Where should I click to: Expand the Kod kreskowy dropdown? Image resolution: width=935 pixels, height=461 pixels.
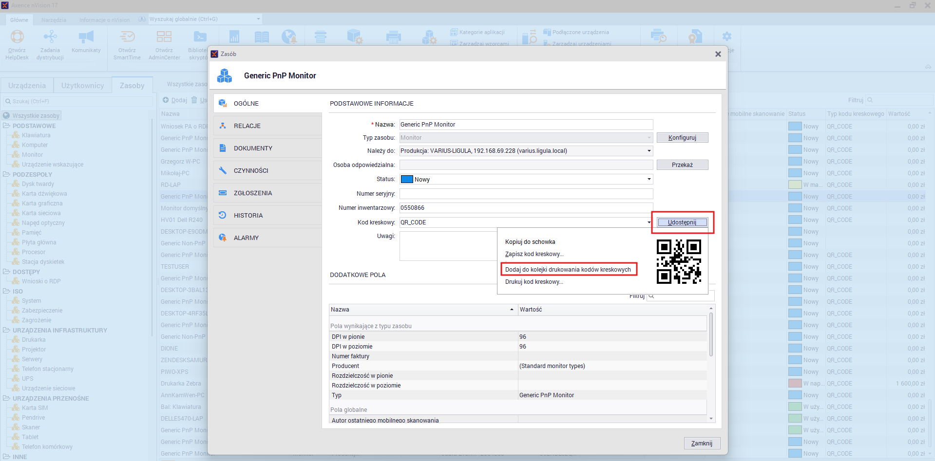click(x=649, y=222)
